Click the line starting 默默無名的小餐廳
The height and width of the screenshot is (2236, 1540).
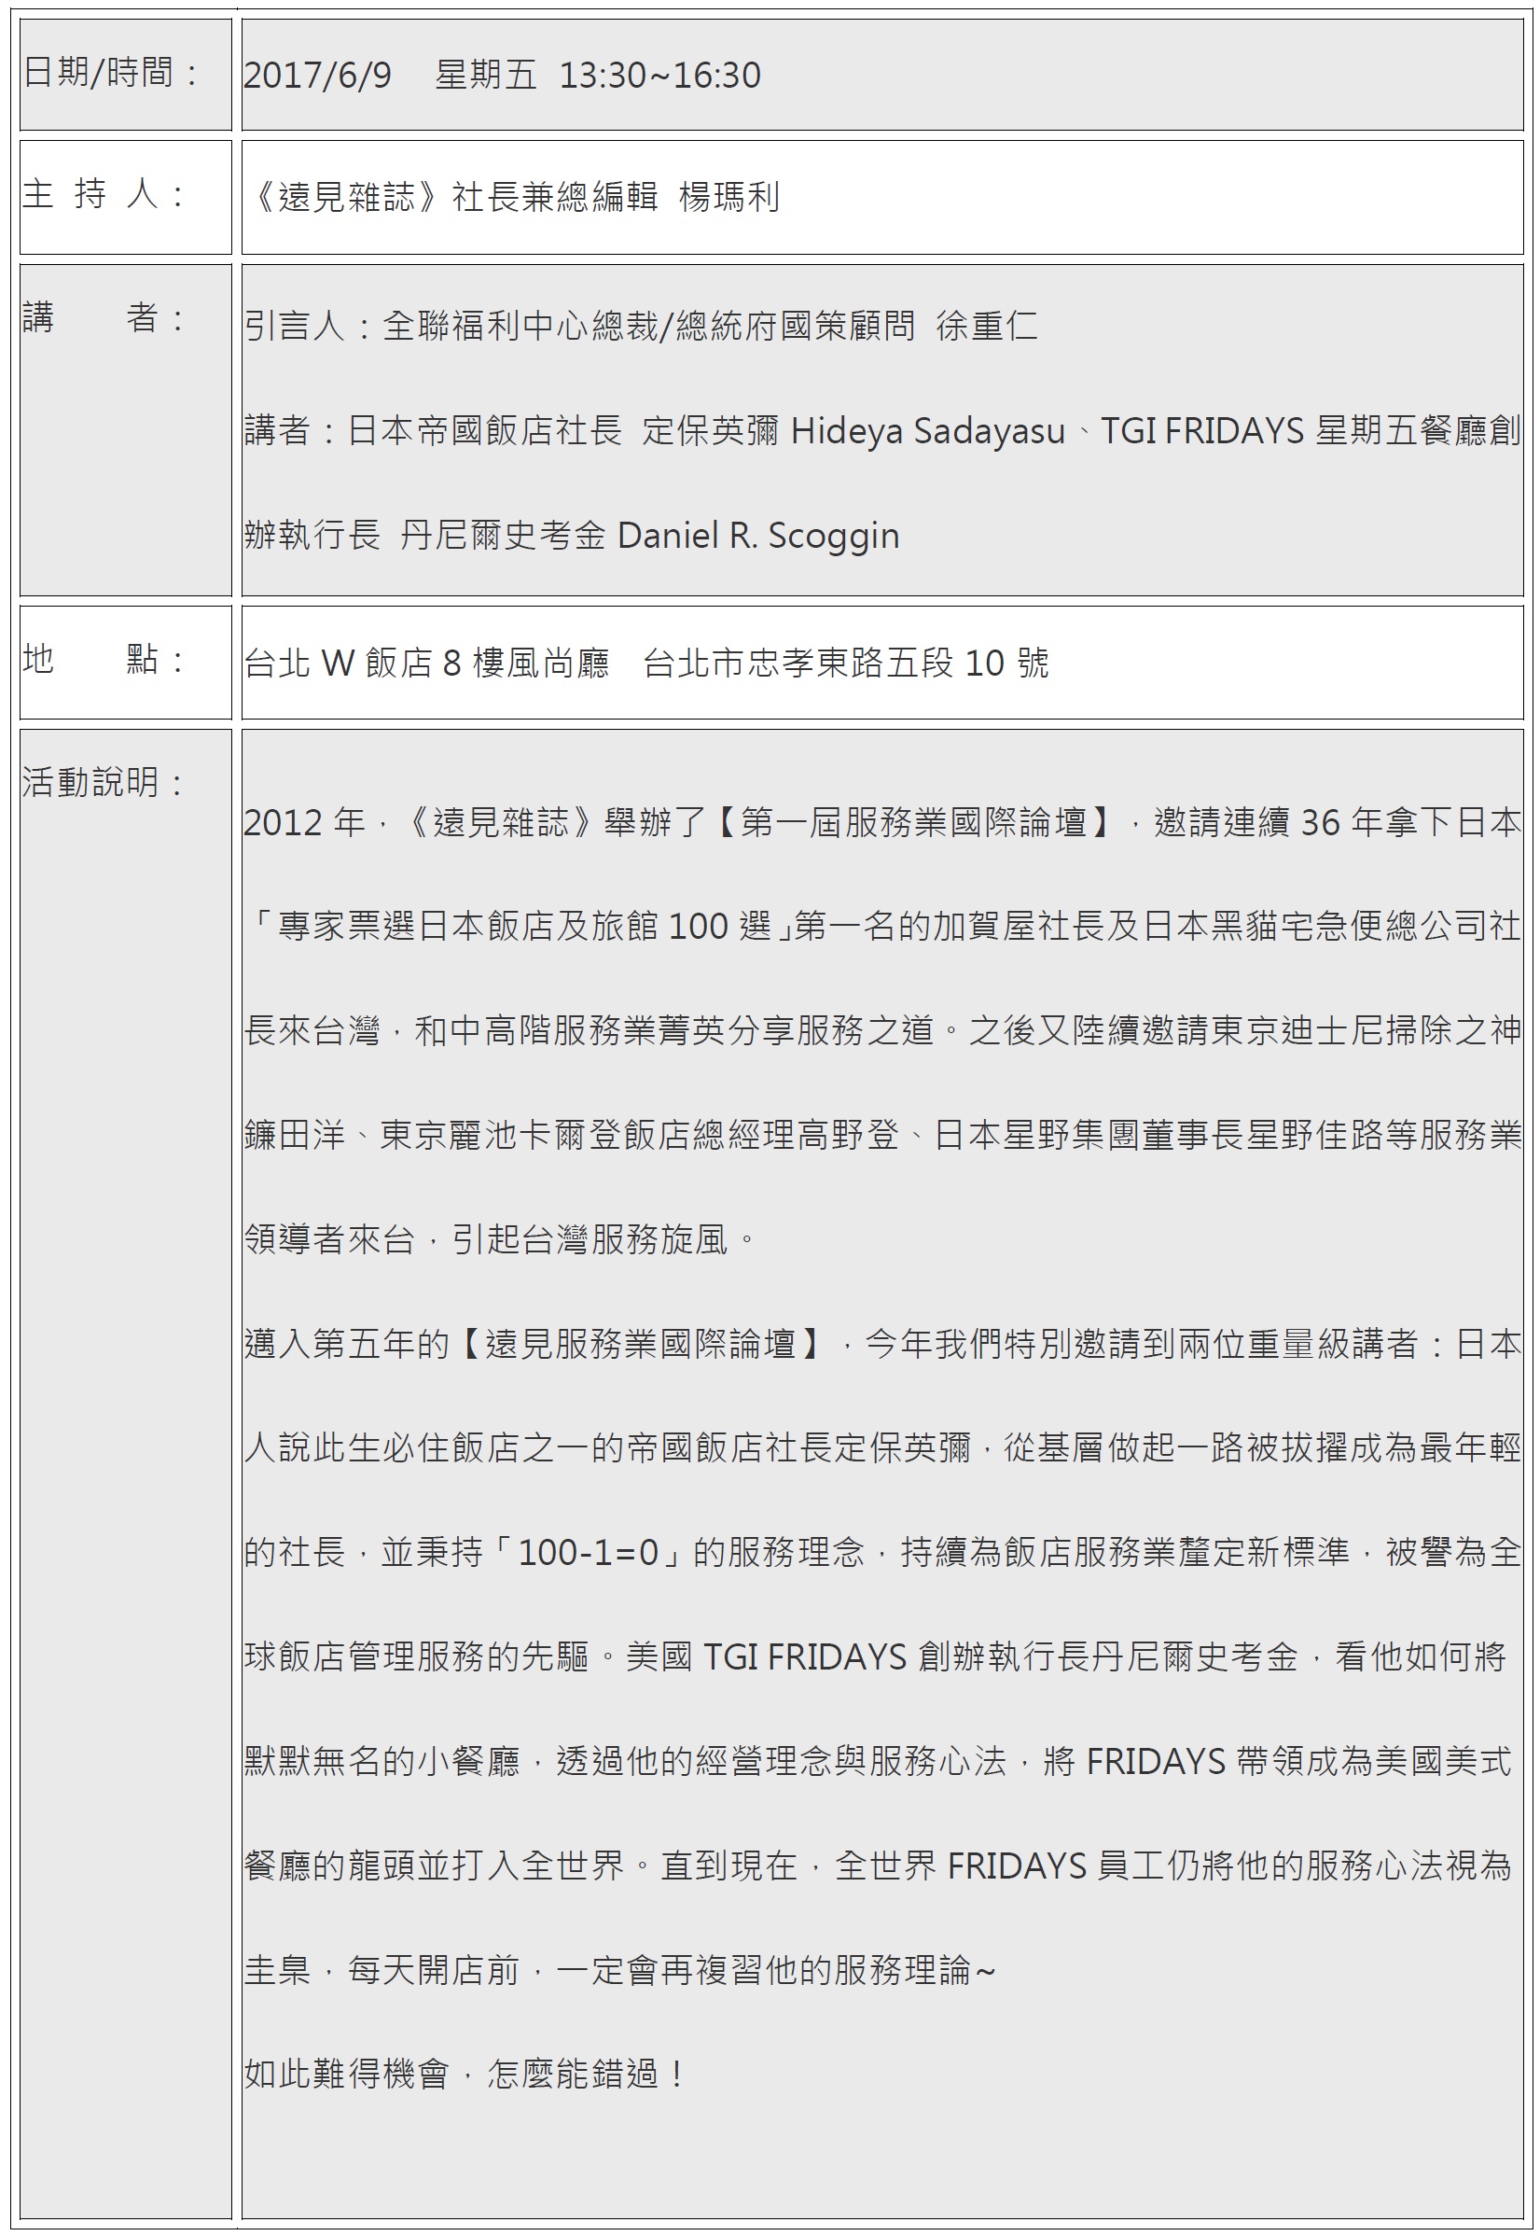[878, 1760]
